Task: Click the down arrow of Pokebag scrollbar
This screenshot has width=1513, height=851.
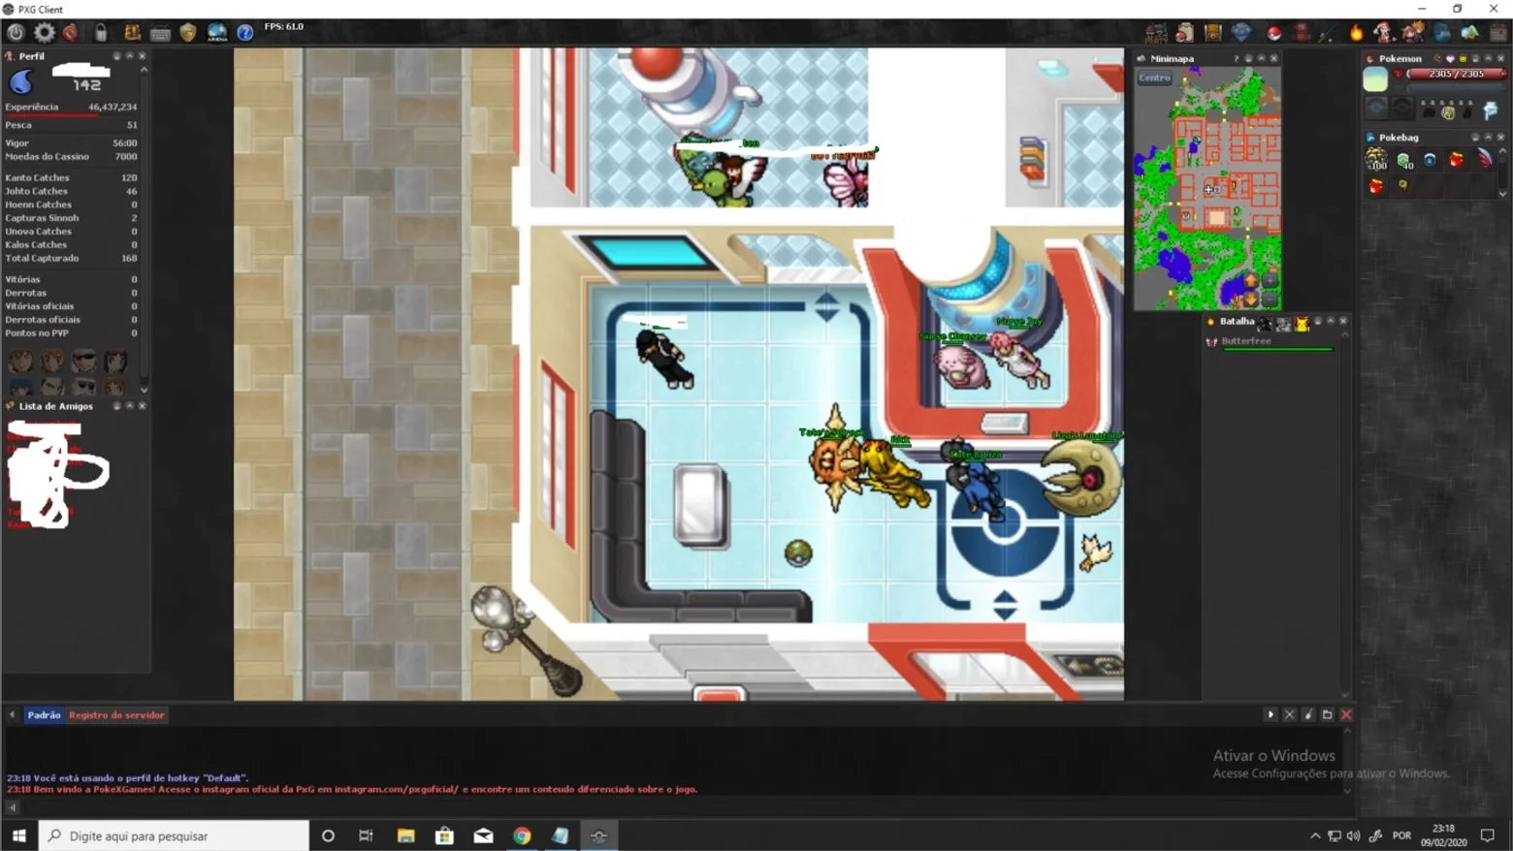Action: click(1503, 193)
